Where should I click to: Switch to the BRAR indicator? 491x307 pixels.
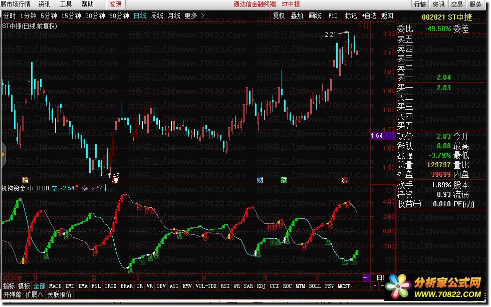[126, 286]
